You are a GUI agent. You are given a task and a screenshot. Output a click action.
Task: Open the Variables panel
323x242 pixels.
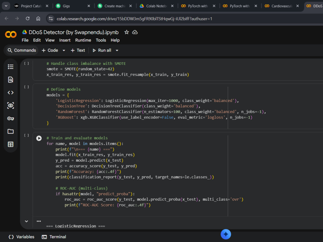[21, 237]
